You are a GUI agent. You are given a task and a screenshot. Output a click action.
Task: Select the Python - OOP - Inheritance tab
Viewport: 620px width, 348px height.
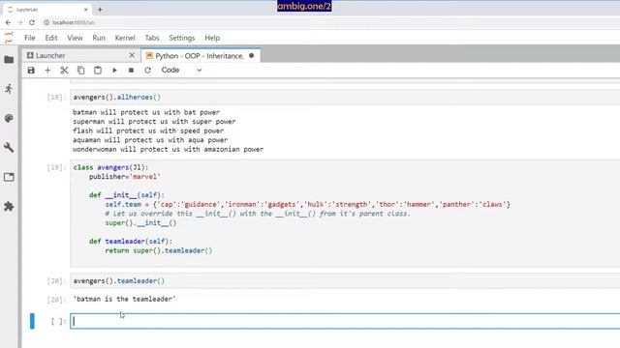click(x=200, y=56)
